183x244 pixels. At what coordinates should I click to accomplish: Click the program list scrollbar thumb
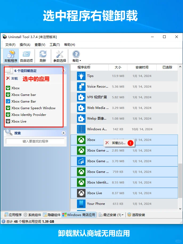pos(180,181)
